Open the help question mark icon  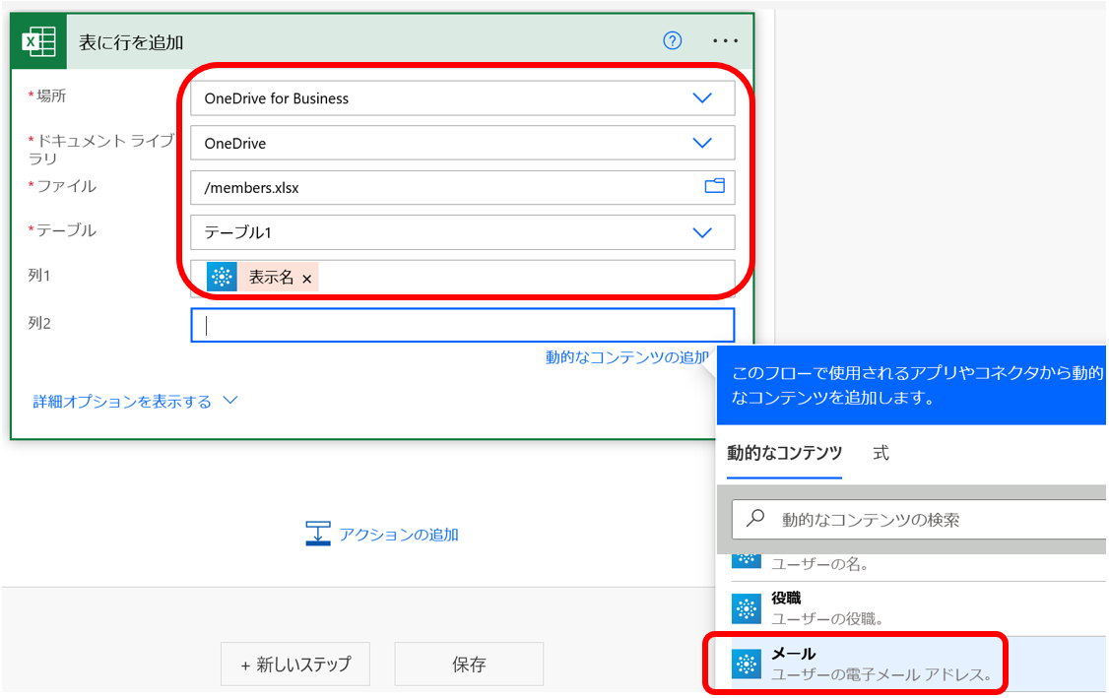(x=672, y=41)
